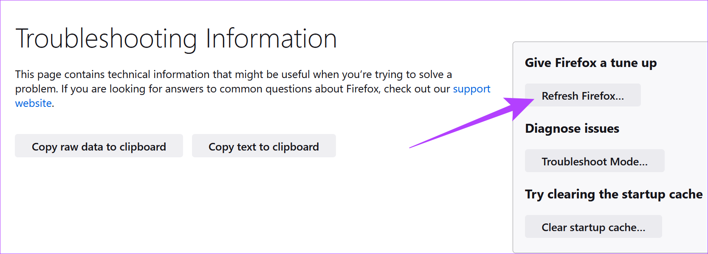Copy text to clipboard

coord(263,146)
